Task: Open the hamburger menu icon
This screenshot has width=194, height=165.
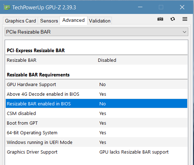Action: [x=185, y=19]
